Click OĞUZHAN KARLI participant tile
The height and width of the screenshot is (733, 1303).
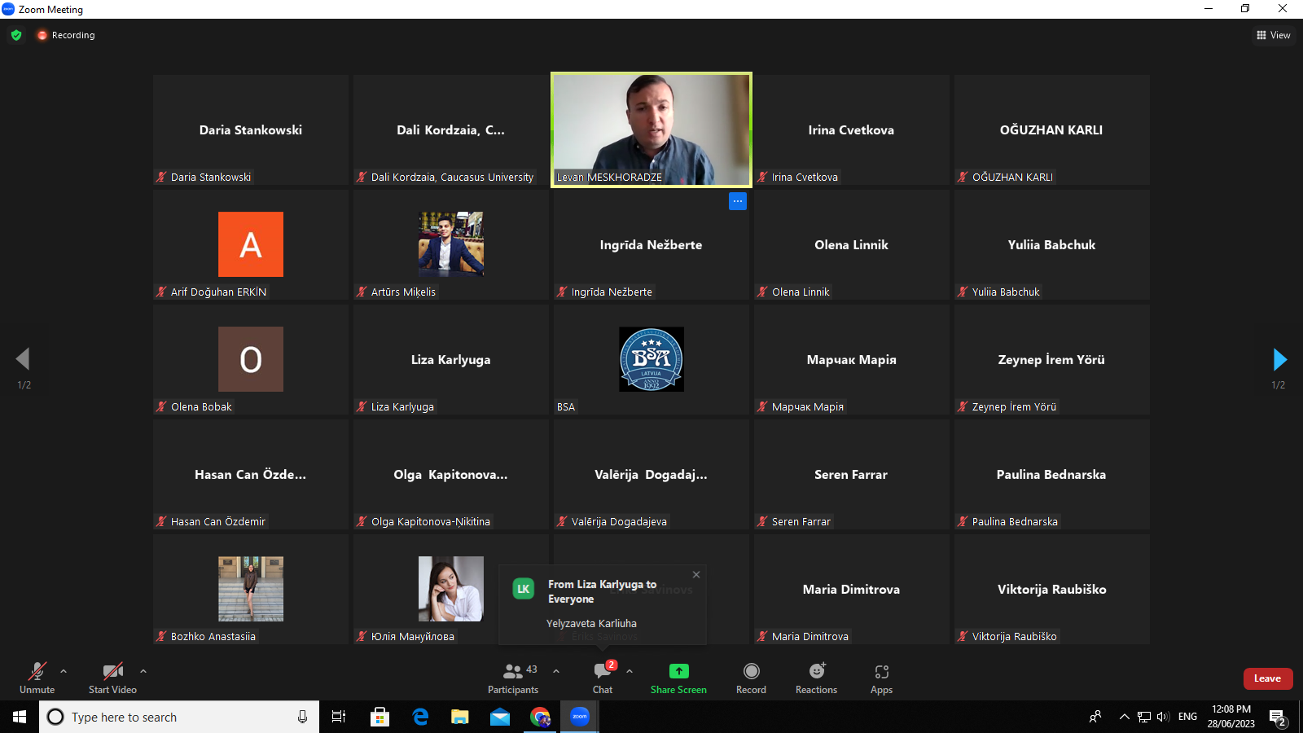tap(1052, 130)
